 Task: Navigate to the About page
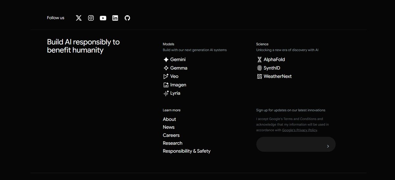[x=169, y=119]
